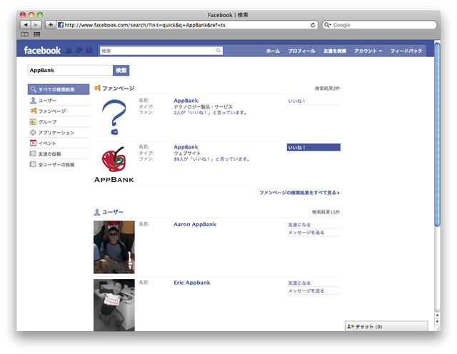Add Eric Appbank as friend
The image size is (457, 354).
pos(299,283)
